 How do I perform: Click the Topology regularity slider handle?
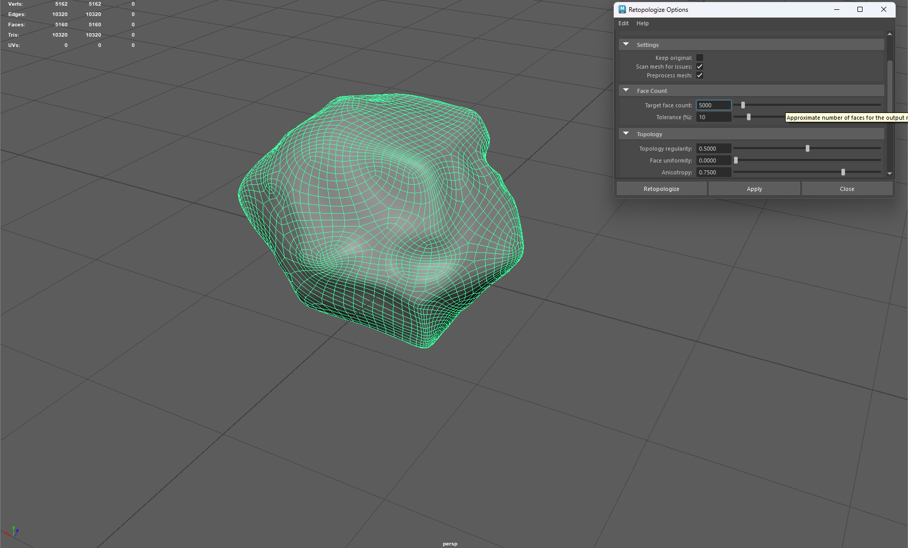[x=807, y=149]
